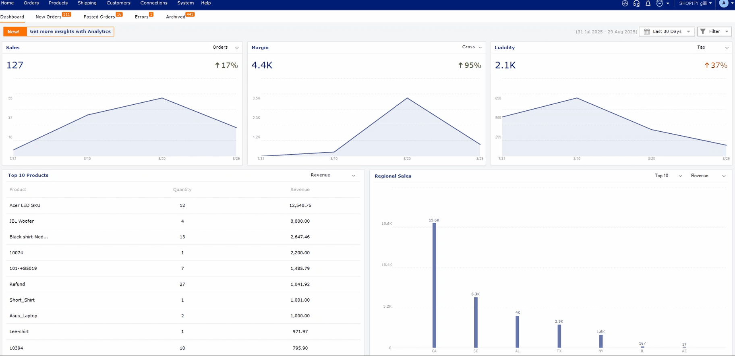
Task: Switch to the New Orders tab
Action: [48, 17]
